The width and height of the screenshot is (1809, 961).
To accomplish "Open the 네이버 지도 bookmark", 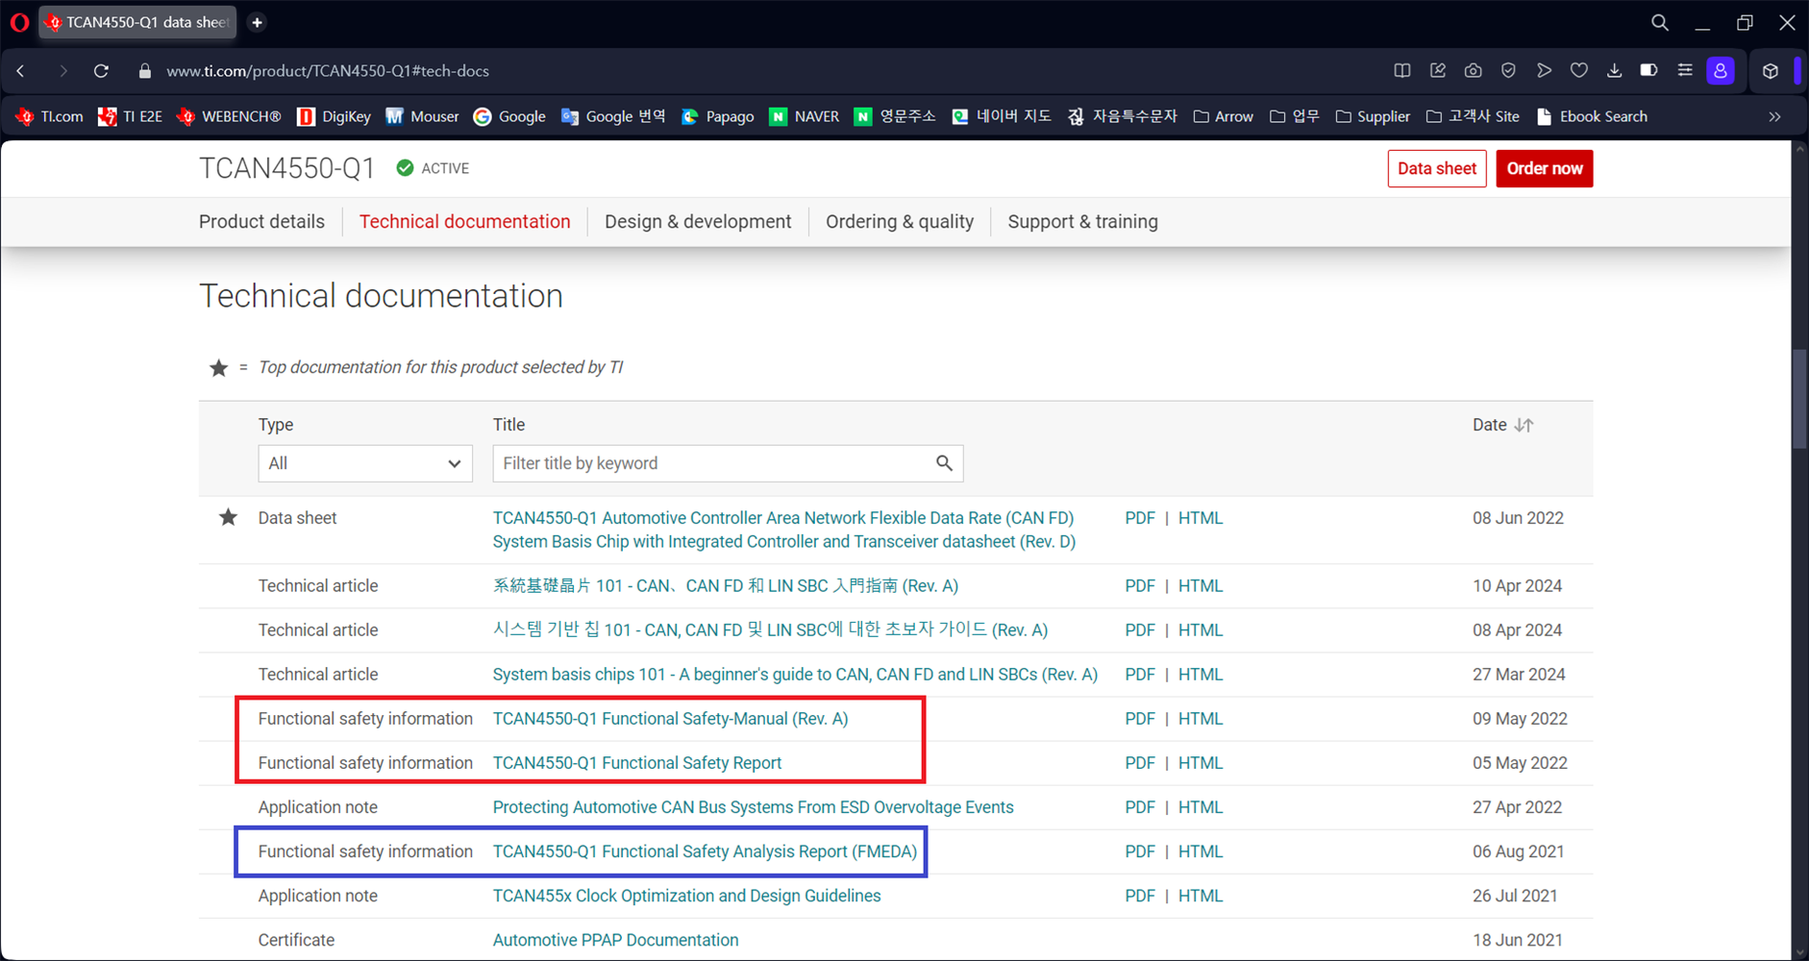I will (x=1002, y=116).
